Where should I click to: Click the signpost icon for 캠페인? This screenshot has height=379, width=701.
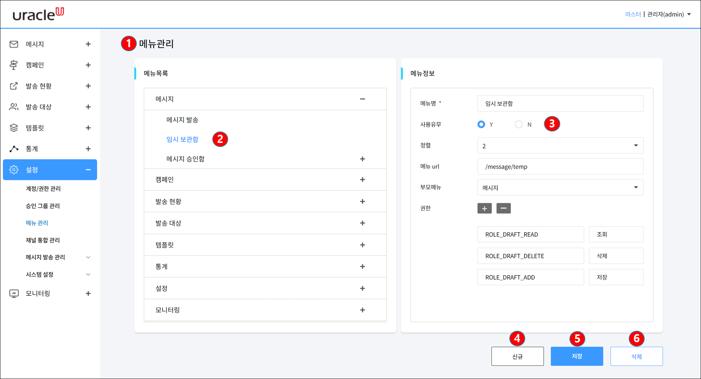click(x=14, y=65)
